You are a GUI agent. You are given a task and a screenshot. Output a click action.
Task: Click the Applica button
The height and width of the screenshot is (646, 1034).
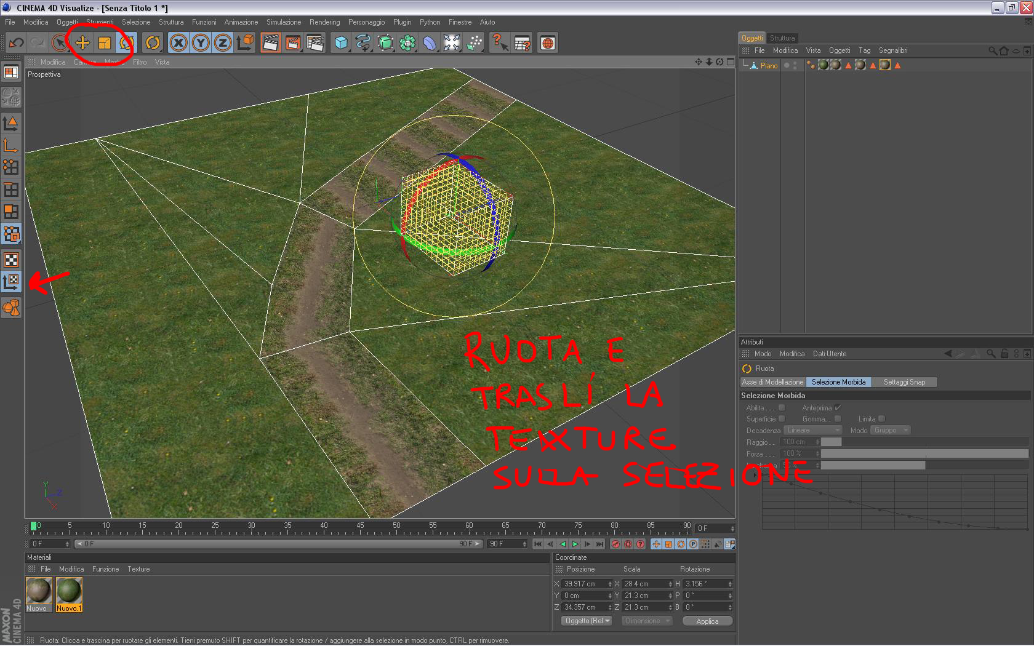tap(707, 621)
